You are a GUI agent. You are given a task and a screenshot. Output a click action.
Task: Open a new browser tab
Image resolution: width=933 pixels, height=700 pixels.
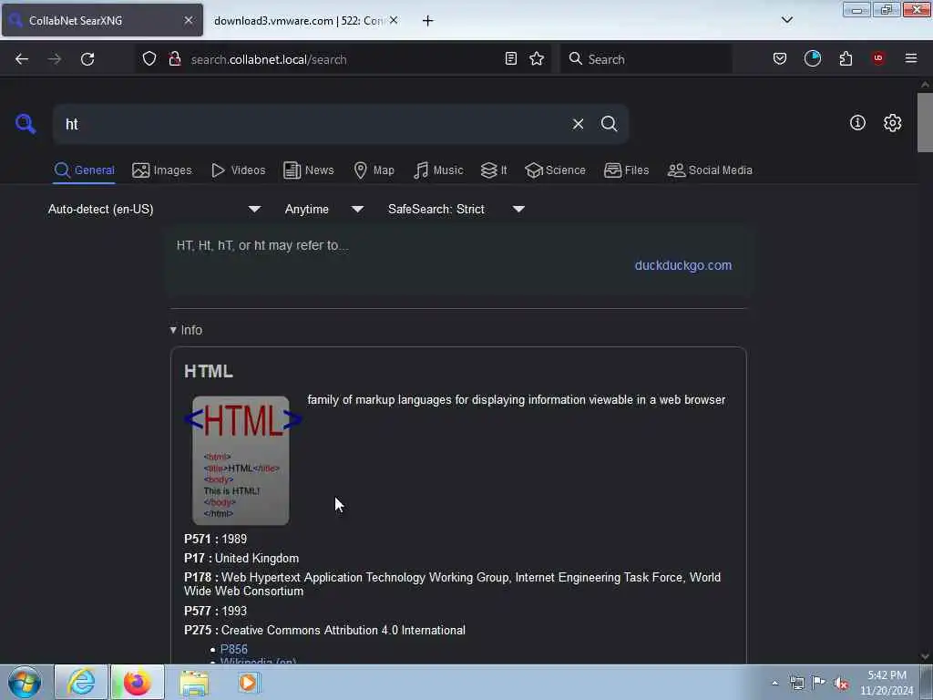427,21
